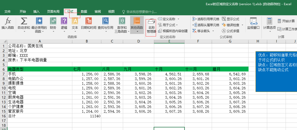This screenshot has height=130, width=297.
Task: Click Trace Precedents (追踪引用单元格)
Action: click(x=206, y=19)
